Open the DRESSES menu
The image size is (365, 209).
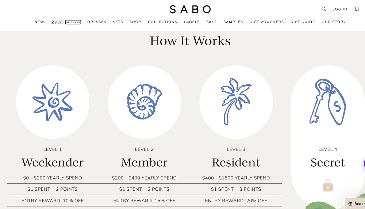coord(97,22)
